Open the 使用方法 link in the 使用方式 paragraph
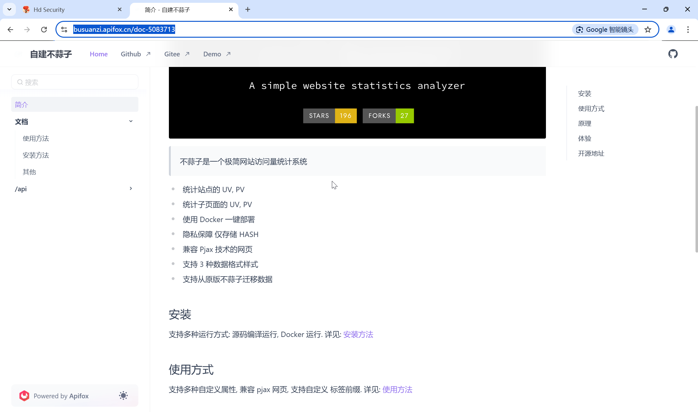The image size is (698, 412). pos(397,390)
